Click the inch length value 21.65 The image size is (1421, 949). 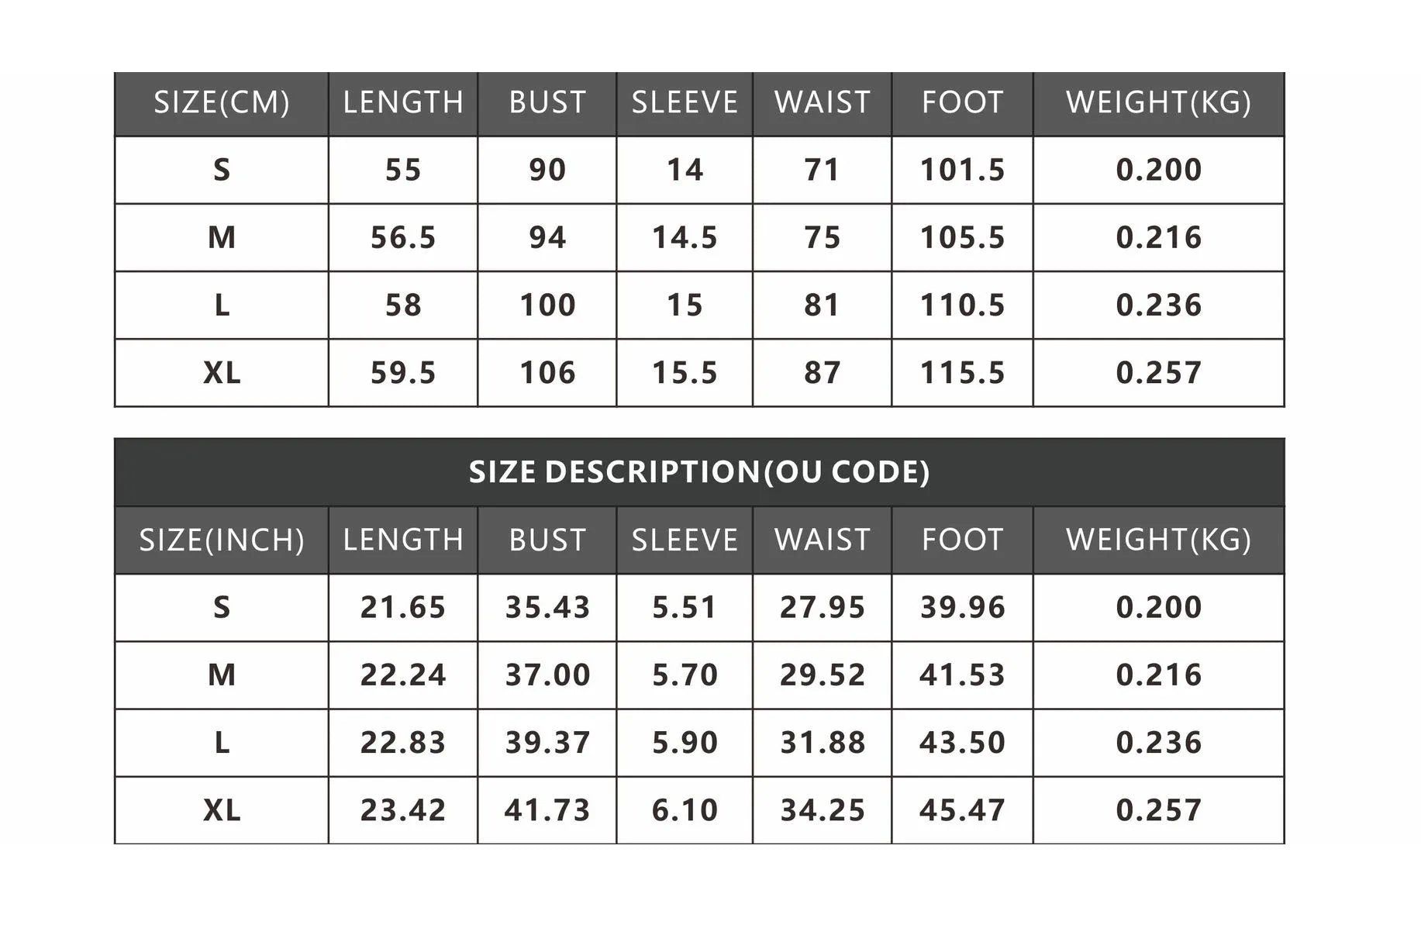tap(403, 607)
